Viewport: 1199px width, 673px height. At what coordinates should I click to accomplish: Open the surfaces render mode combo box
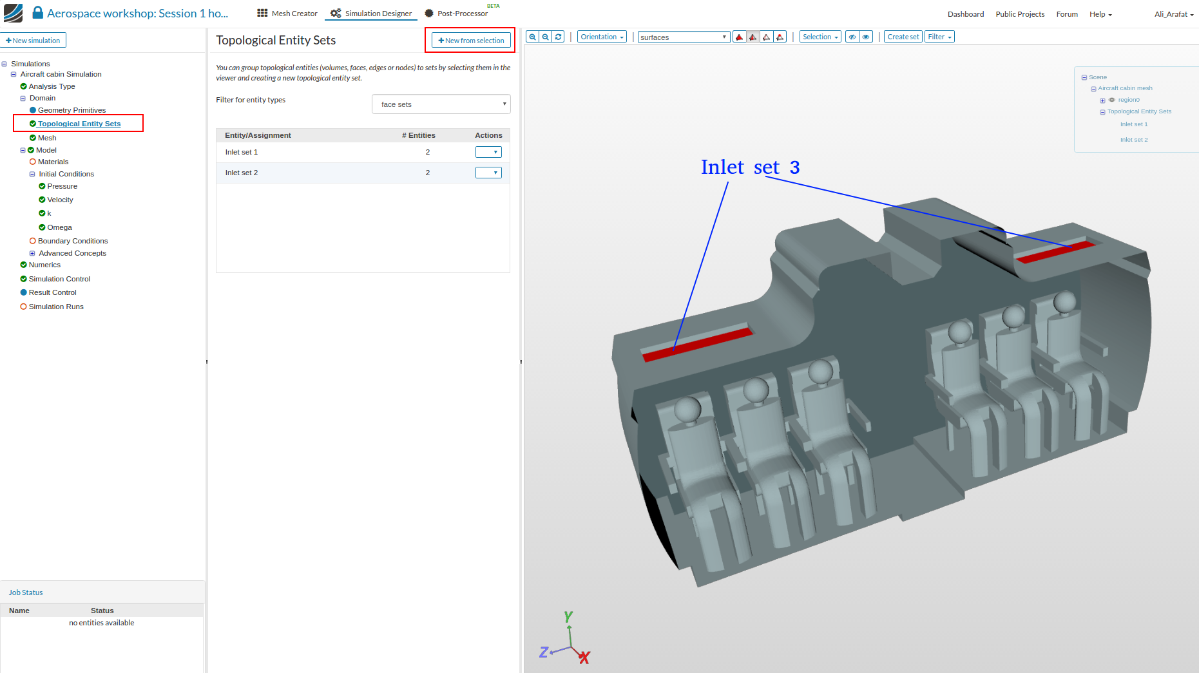click(x=684, y=37)
